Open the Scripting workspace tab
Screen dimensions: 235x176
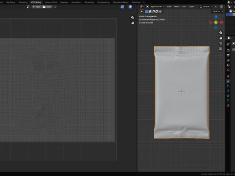[136, 2]
